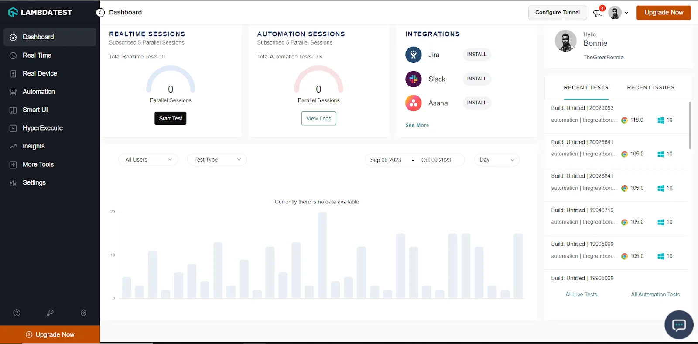Viewport: 698px width, 344px height.
Task: Install the Jira integration
Action: coord(476,55)
